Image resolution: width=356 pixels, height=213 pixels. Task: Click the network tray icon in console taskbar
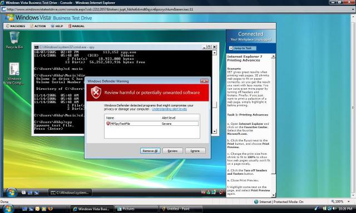[x=214, y=192]
